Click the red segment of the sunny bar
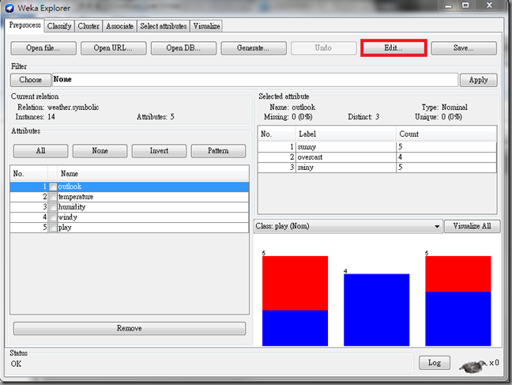The height and width of the screenshot is (385, 512). (295, 283)
